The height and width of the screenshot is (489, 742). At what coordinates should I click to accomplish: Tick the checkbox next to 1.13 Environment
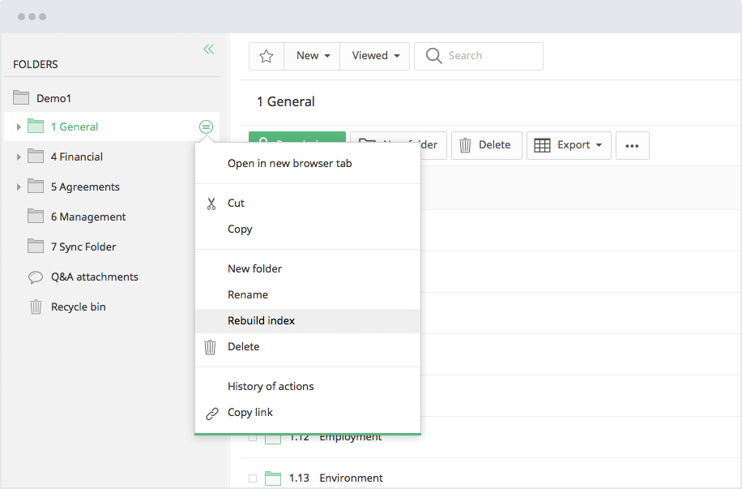pos(253,478)
